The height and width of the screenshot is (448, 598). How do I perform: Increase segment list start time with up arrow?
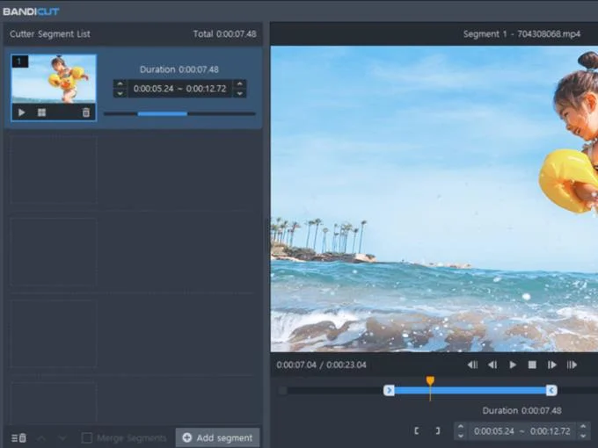point(120,84)
